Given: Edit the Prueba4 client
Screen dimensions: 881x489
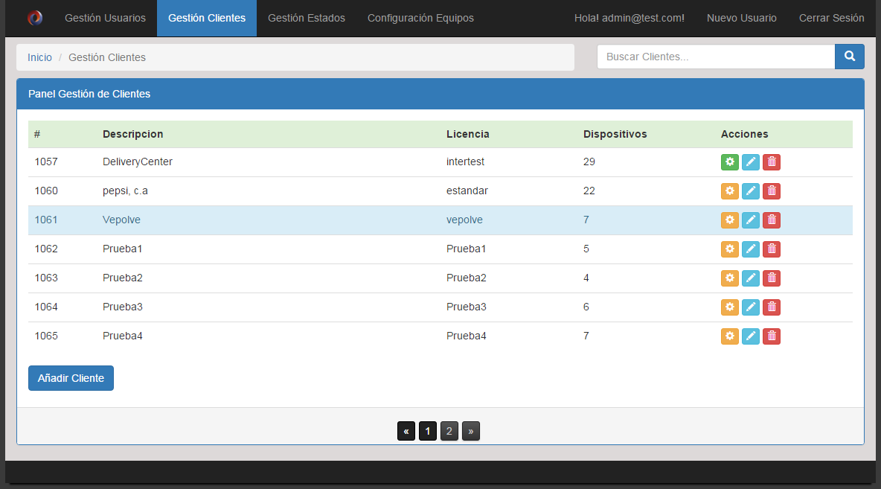Looking at the screenshot, I should [x=751, y=336].
